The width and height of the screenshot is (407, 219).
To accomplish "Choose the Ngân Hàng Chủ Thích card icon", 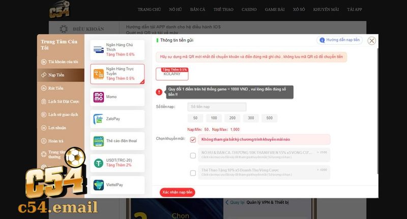I will 99,50.
